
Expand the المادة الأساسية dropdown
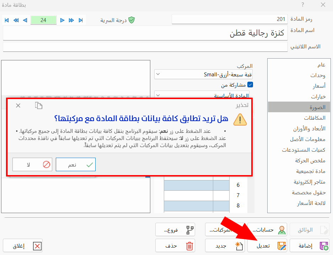pos(158,95)
